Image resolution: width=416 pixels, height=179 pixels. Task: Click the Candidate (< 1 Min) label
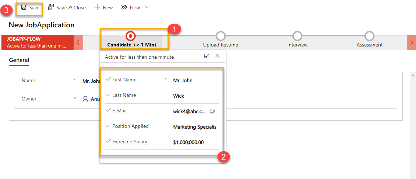click(132, 45)
